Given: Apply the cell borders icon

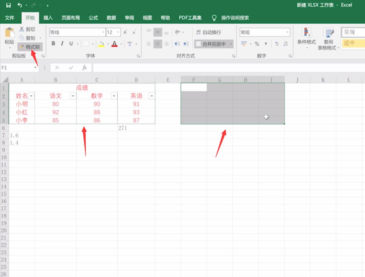Looking at the screenshot, I should click(x=86, y=44).
